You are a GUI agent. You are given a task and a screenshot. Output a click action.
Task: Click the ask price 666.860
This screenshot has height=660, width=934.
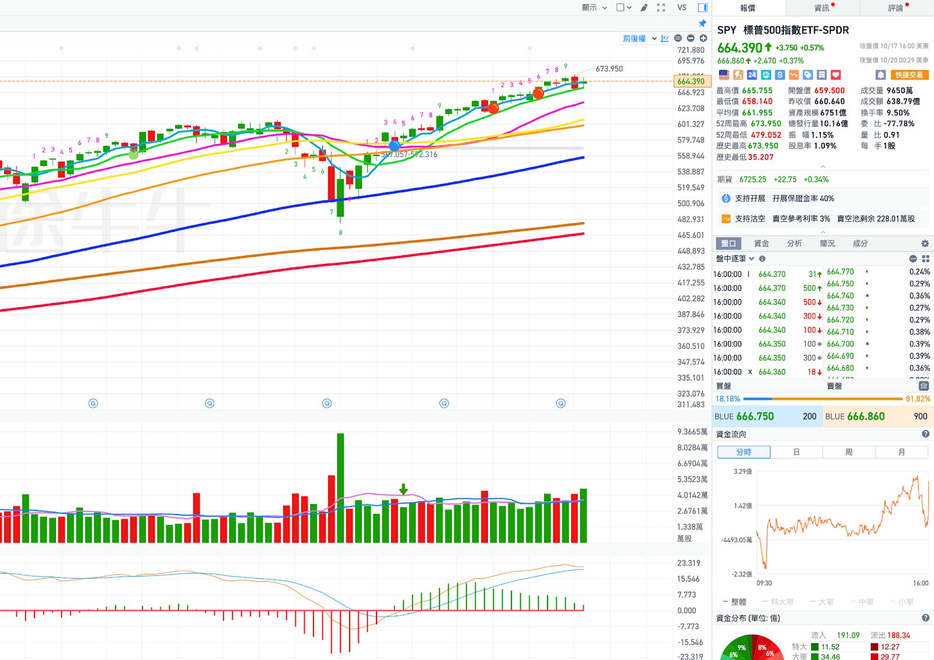[x=866, y=416]
